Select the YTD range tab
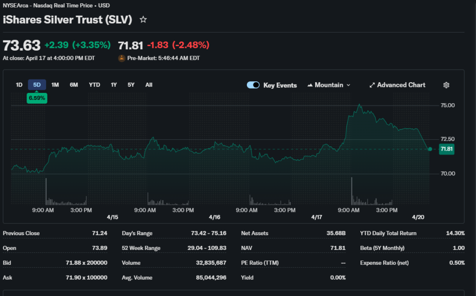The height and width of the screenshot is (296, 476). (x=94, y=85)
